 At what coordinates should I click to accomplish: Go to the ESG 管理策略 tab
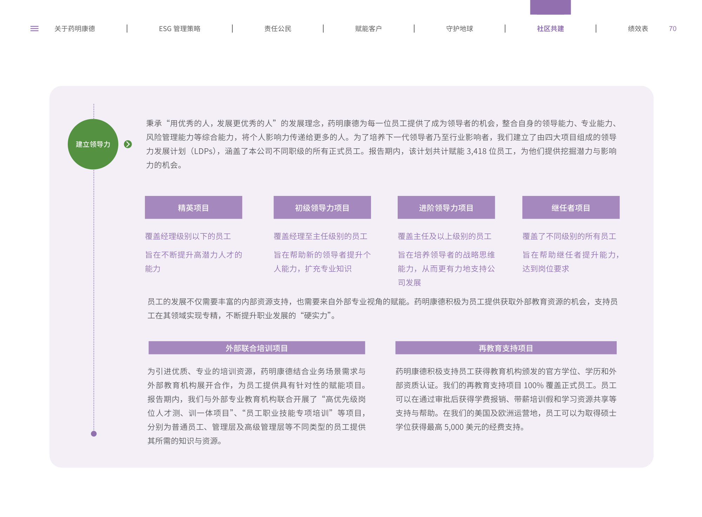point(179,29)
